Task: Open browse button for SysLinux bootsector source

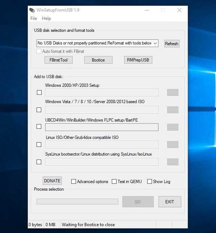Action: (173, 162)
